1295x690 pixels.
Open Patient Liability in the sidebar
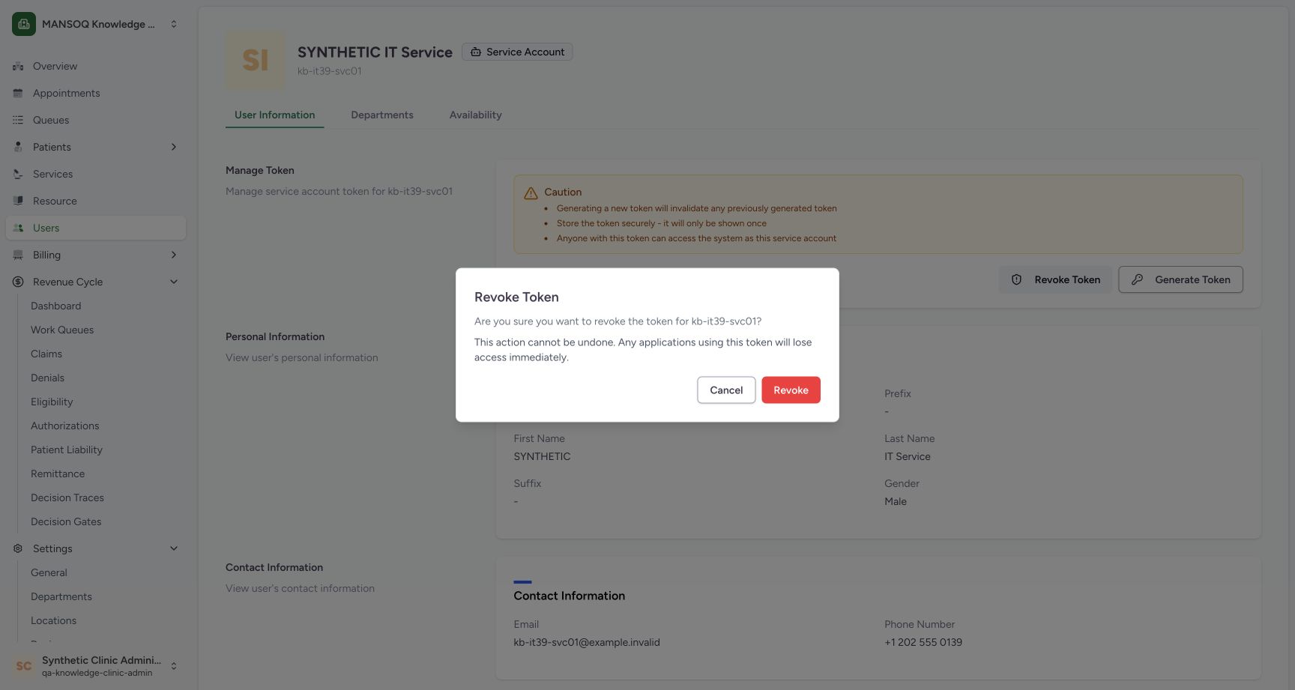(x=67, y=450)
